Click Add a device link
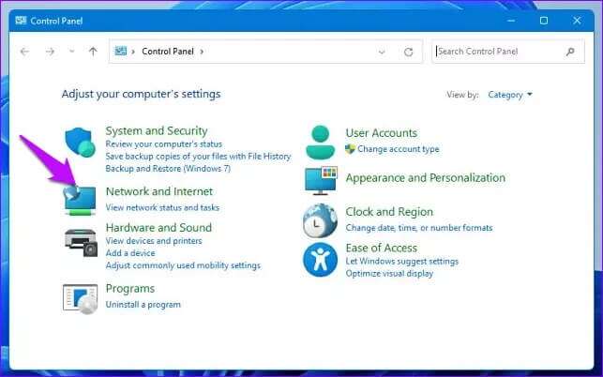This screenshot has width=603, height=377. [x=130, y=253]
